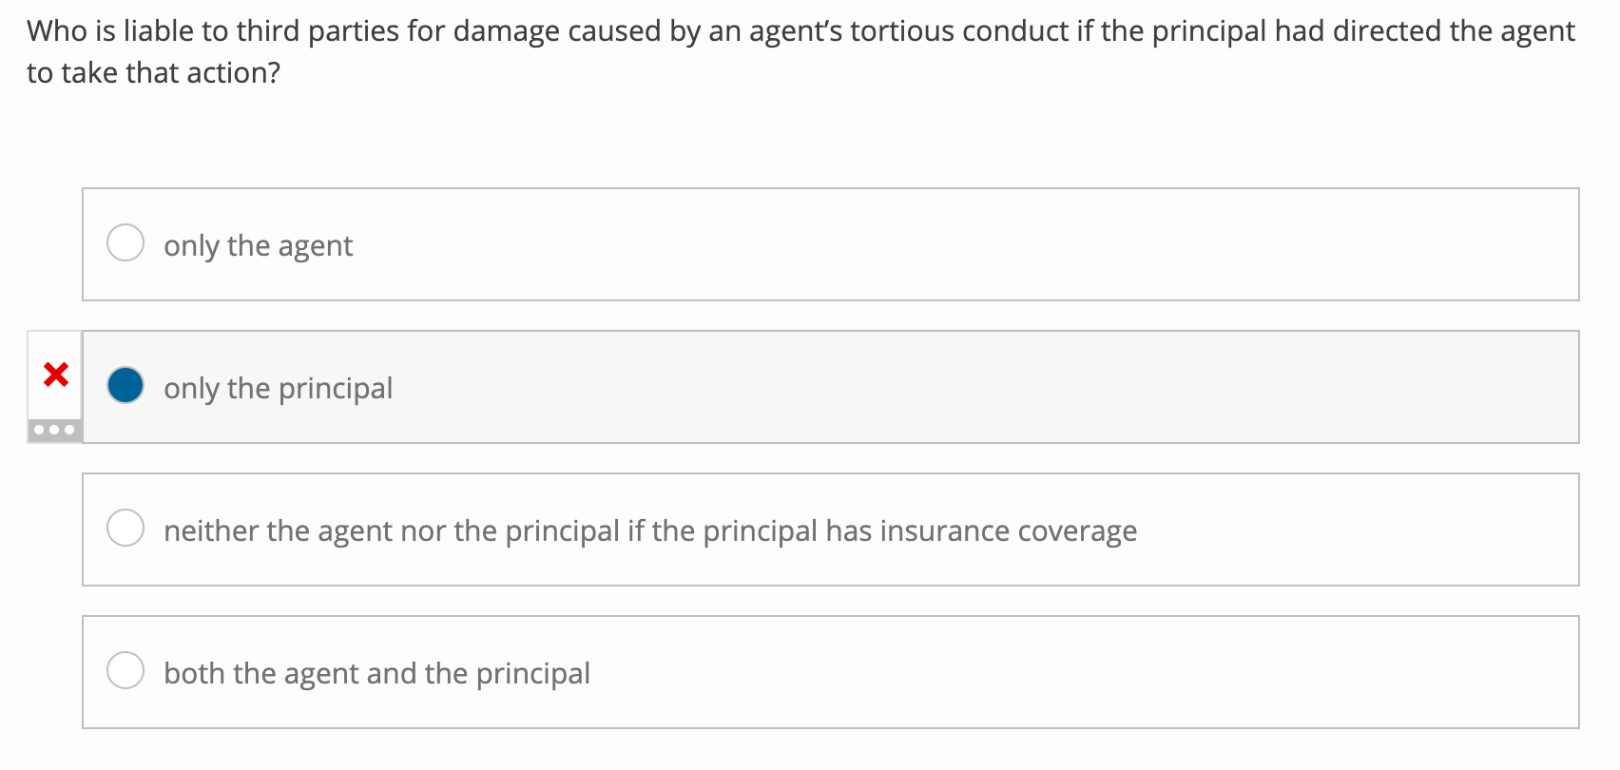Expand feedback details via the three-dot control
The width and height of the screenshot is (1620, 770).
point(54,430)
